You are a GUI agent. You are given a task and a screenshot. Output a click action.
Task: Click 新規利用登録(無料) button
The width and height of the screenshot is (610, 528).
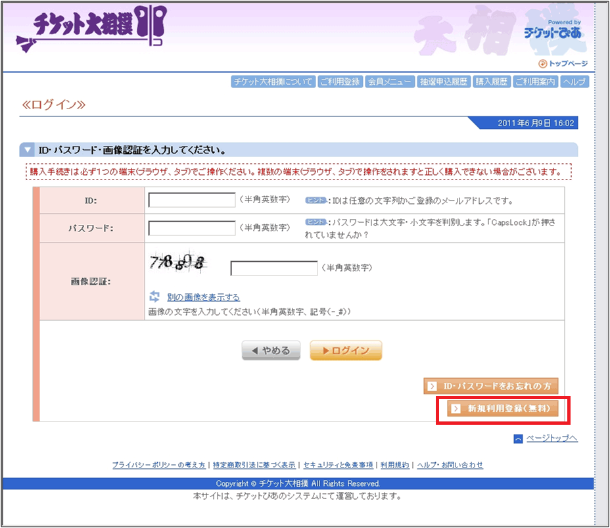[503, 408]
